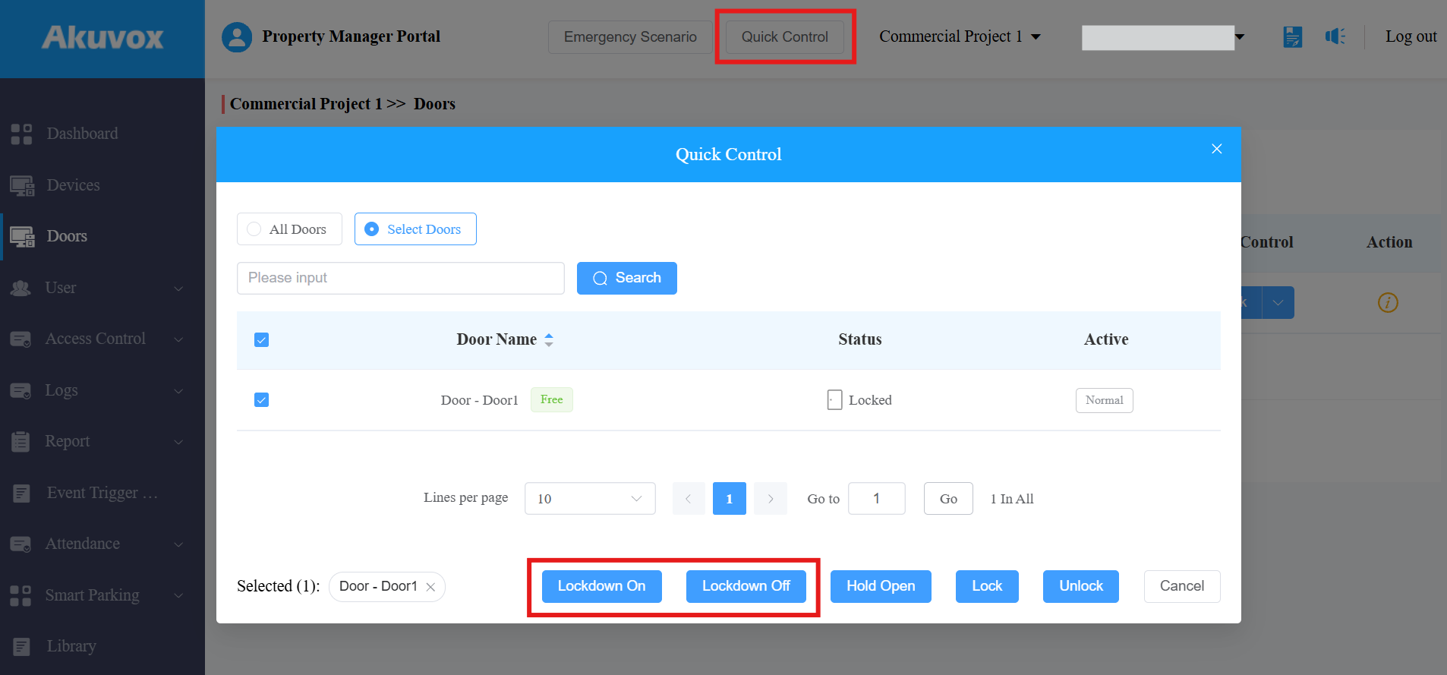
Task: Open the blue control dropdown arrow
Action: point(1278,303)
